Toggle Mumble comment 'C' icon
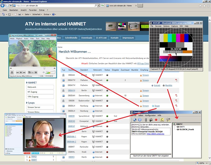The image size is (211, 165). coord(162,120)
